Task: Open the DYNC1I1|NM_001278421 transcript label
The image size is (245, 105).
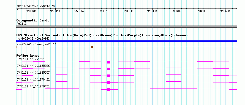Action: point(33,86)
